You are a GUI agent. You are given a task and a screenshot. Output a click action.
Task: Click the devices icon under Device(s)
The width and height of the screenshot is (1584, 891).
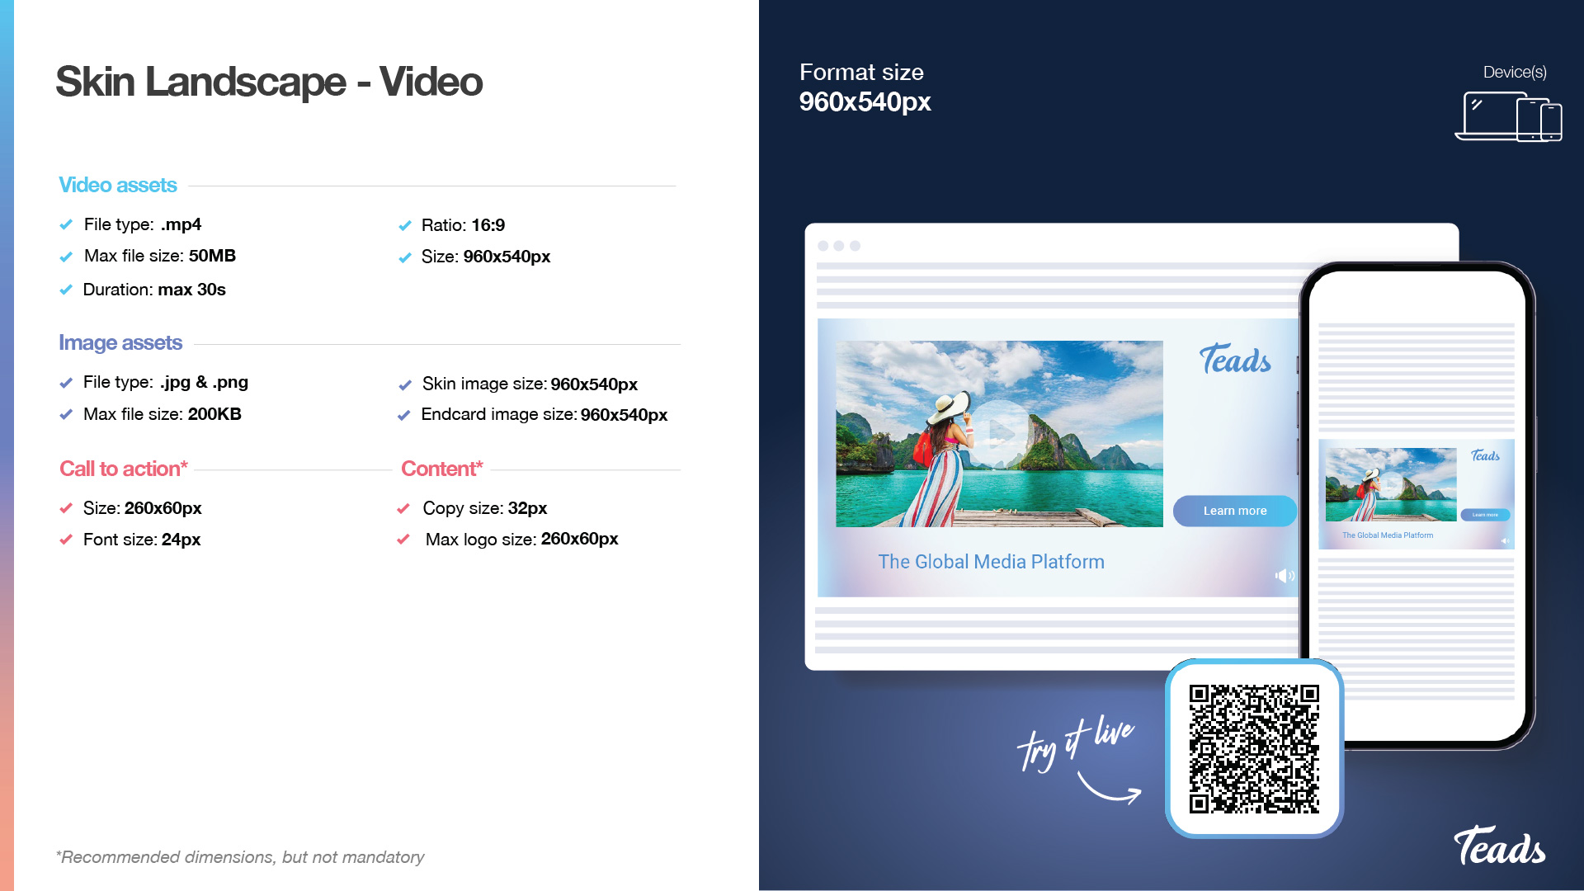[1508, 117]
